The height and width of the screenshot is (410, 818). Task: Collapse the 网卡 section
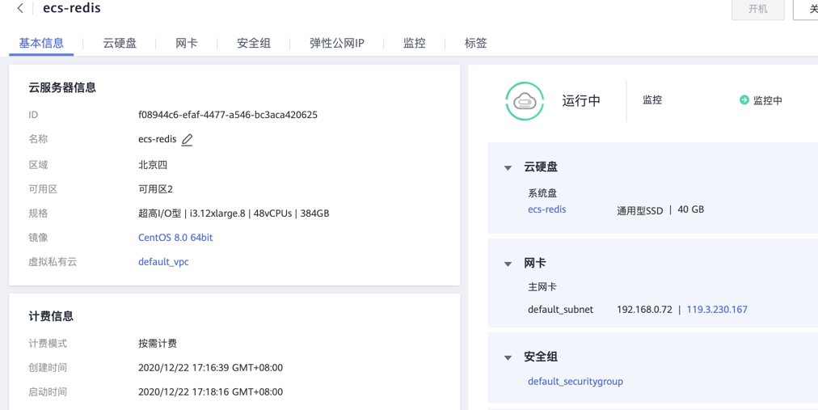pos(508,264)
